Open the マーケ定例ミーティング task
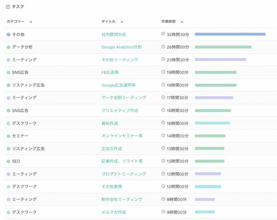The height and width of the screenshot is (220, 277). pyautogui.click(x=124, y=98)
